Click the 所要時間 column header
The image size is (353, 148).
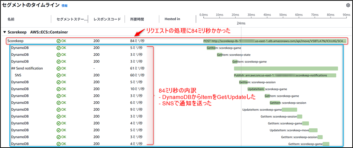coord(136,19)
